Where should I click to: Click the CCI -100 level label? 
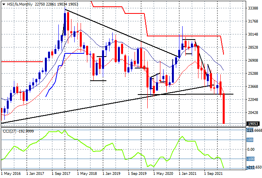[x=250, y=159]
